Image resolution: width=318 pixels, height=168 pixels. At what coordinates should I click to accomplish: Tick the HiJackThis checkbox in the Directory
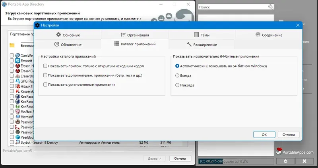click(x=12, y=86)
